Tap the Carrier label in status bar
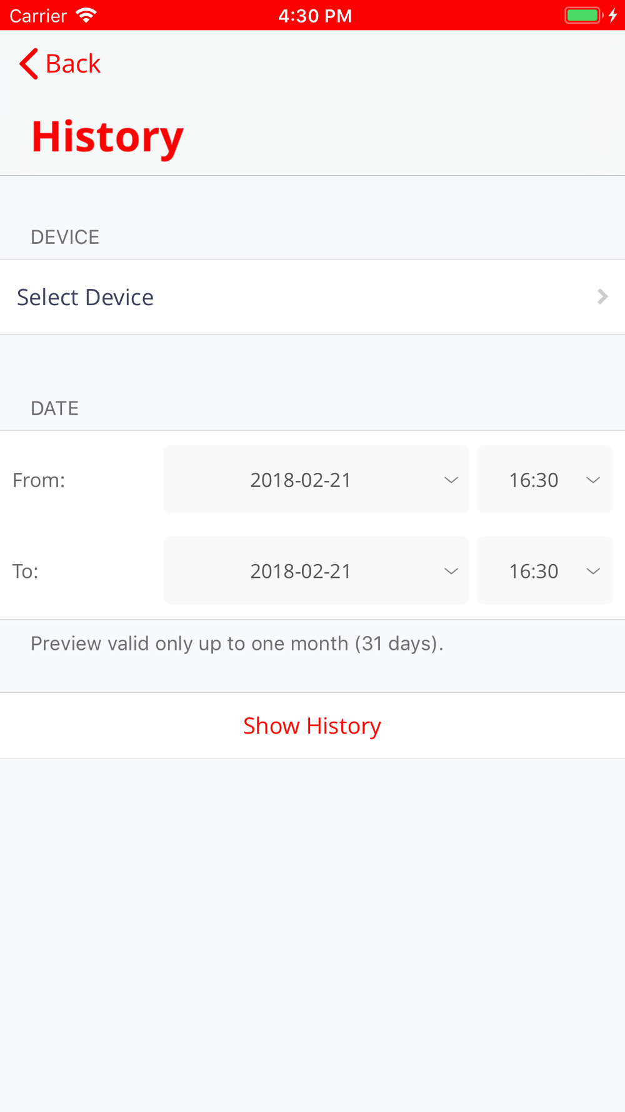 point(38,16)
